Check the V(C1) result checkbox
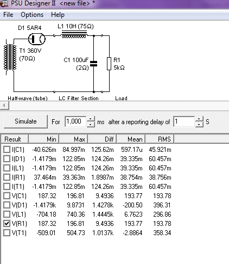Viewport: 229px width, 264px height. pyautogui.click(x=7, y=196)
